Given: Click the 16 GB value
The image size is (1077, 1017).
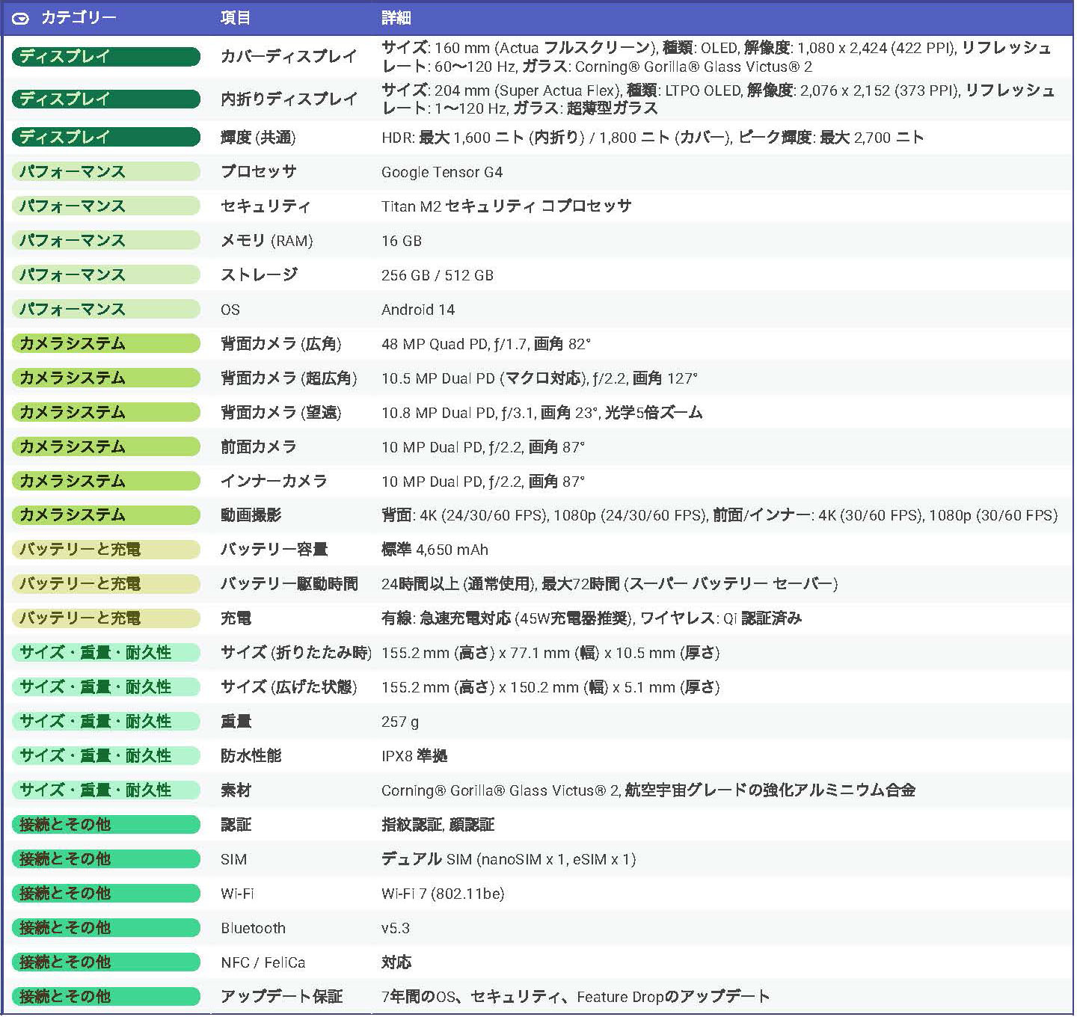Looking at the screenshot, I should click(402, 241).
